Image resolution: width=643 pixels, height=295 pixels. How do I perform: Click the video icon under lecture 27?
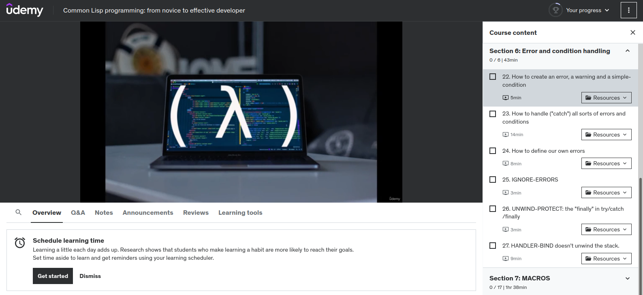tap(505, 259)
